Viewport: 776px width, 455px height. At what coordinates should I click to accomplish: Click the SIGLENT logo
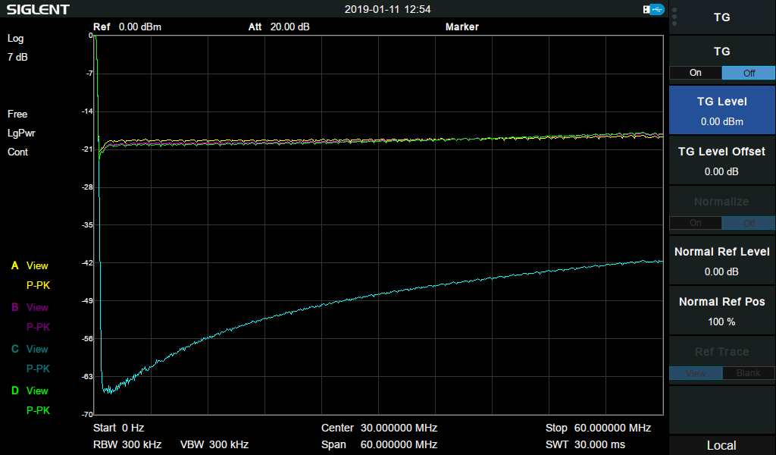coord(38,9)
